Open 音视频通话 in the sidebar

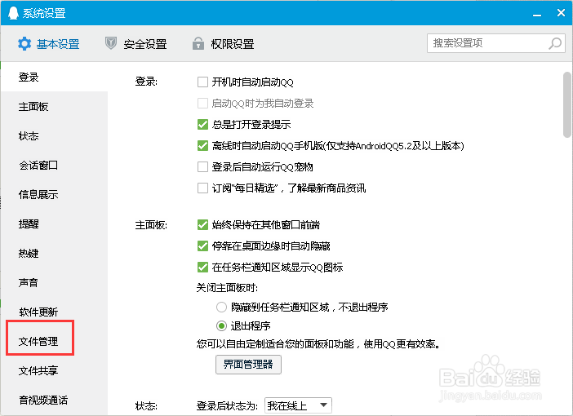(x=54, y=400)
